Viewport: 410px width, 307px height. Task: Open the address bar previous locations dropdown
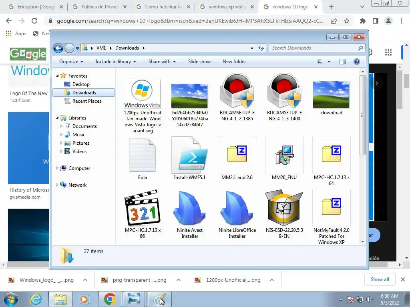252,48
